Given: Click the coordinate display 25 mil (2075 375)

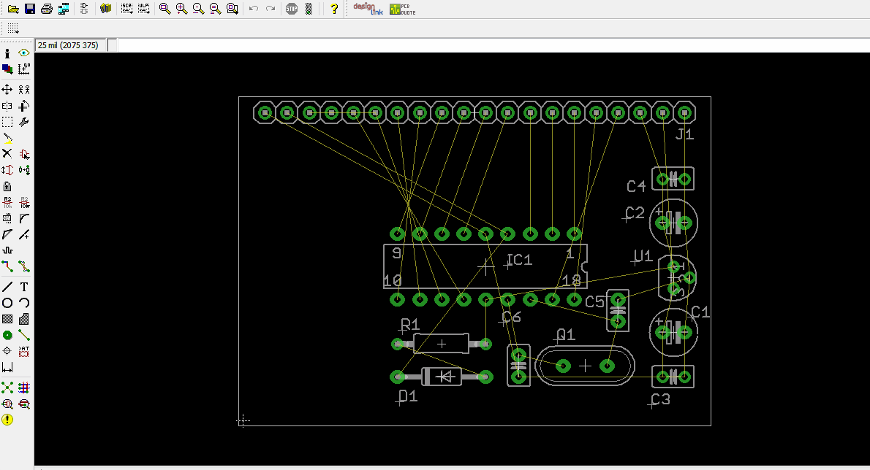Looking at the screenshot, I should [70, 45].
